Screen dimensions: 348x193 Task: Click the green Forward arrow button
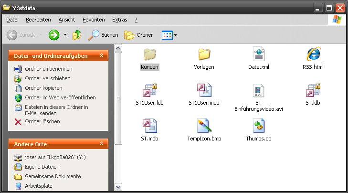tap(54, 35)
